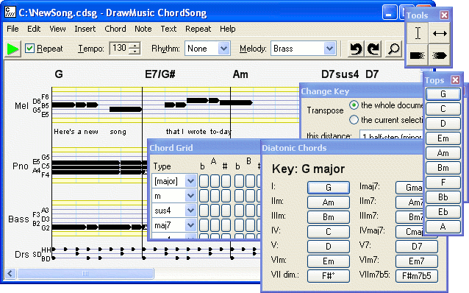The width and height of the screenshot is (469, 293).
Task: Select 'the whole document' transpose option
Action: (354, 105)
